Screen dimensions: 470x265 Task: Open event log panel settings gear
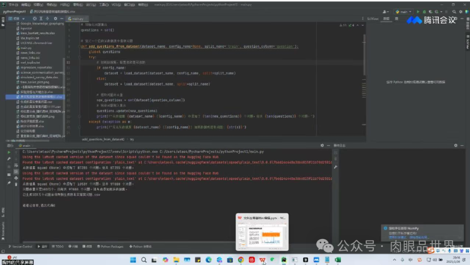456,146
